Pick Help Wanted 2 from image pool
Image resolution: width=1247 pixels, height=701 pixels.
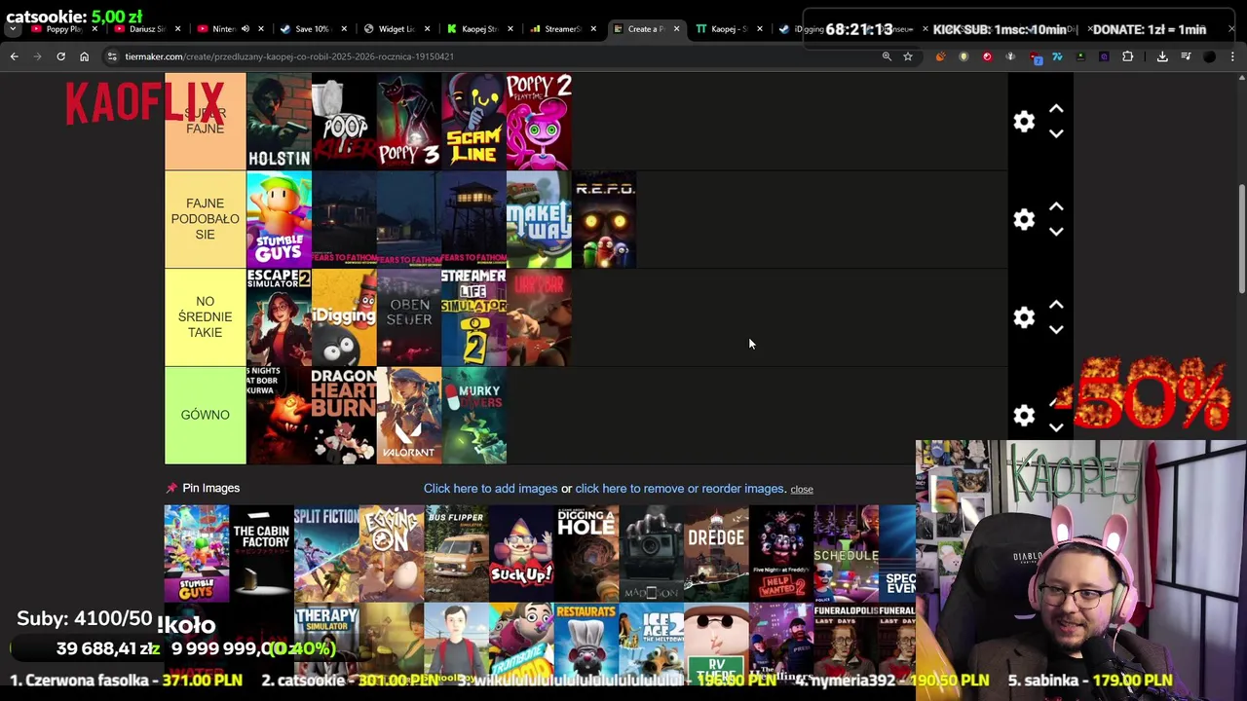pyautogui.click(x=781, y=553)
